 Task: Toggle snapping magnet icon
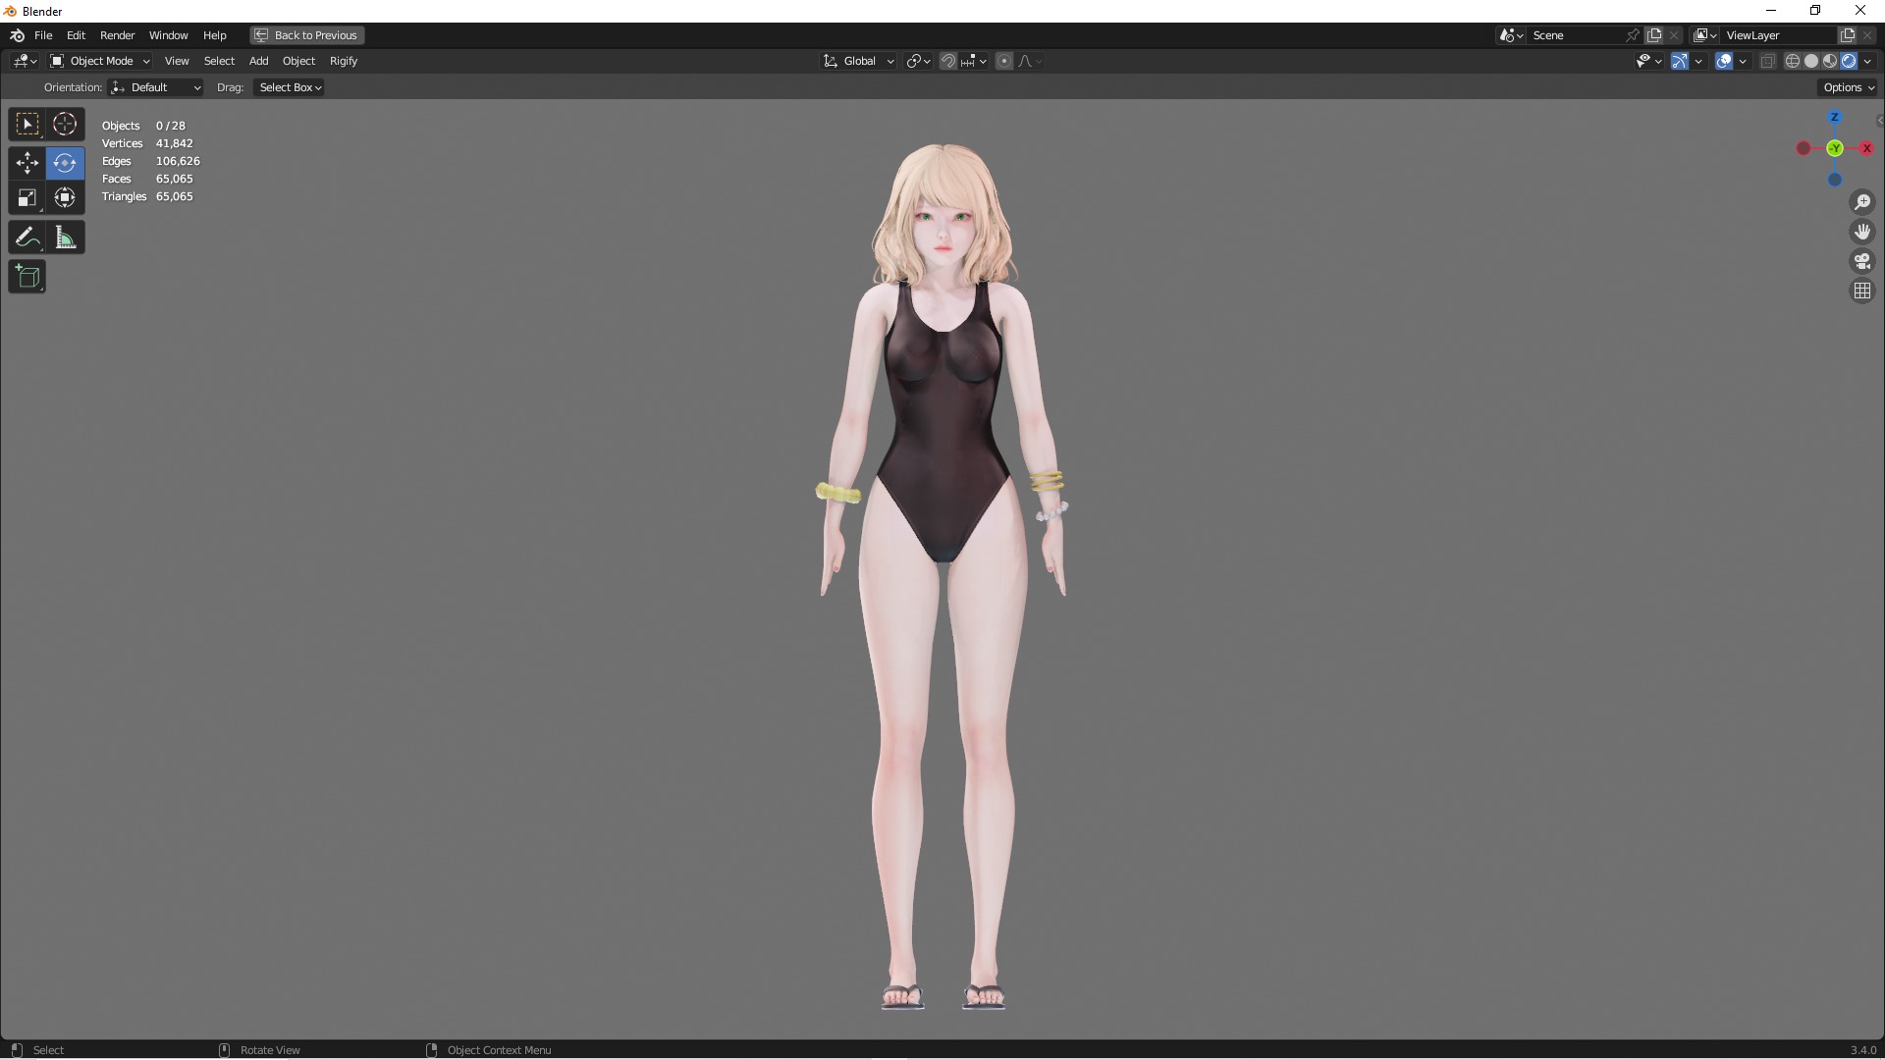[948, 61]
